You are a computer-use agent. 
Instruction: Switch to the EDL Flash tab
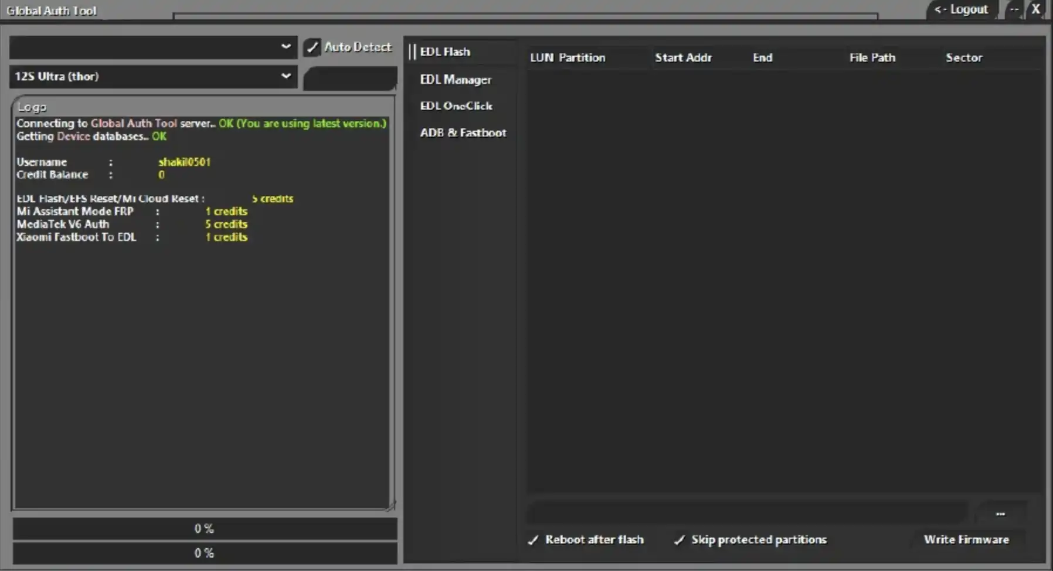point(444,52)
